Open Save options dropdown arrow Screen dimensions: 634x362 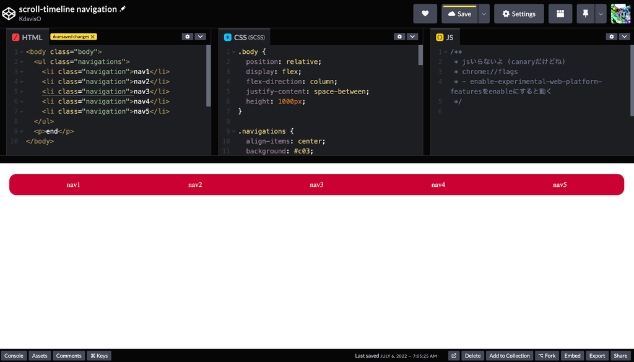(x=484, y=14)
